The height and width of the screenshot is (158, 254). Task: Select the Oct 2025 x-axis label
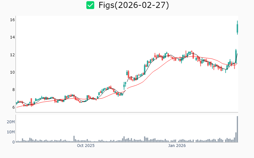point(86,146)
